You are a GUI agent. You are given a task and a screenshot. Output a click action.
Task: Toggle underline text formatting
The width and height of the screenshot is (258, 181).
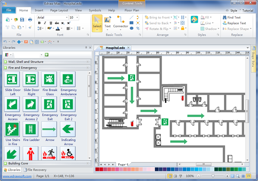pyautogui.click(x=50, y=23)
